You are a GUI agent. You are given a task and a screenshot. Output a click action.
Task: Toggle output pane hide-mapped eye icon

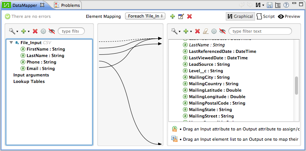[x=222, y=31]
